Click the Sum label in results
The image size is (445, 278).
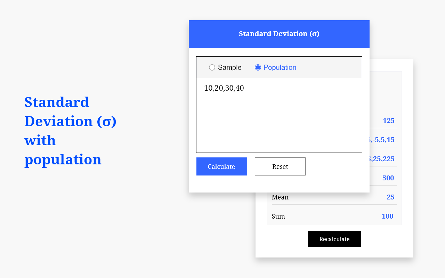tap(278, 216)
